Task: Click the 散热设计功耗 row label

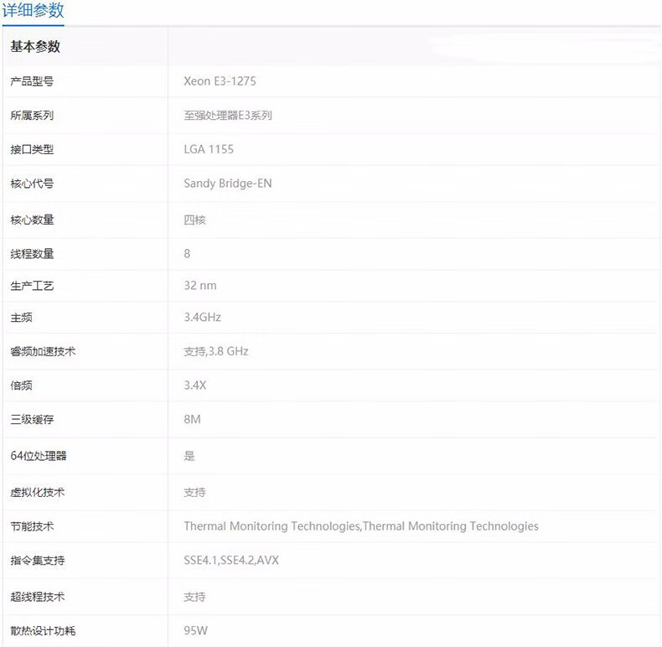Action: pos(43,630)
